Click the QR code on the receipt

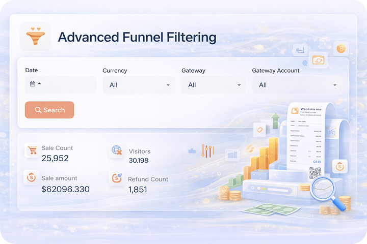tap(315, 172)
